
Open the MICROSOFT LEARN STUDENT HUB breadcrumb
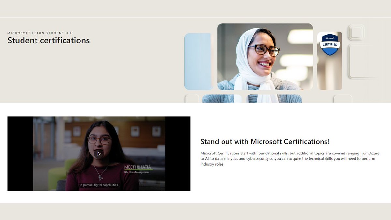[x=40, y=33]
